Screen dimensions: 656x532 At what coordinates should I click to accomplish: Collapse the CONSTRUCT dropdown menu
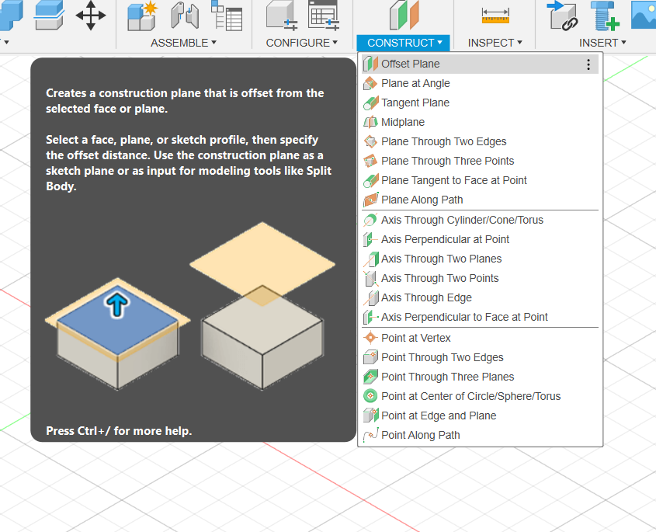tap(404, 43)
